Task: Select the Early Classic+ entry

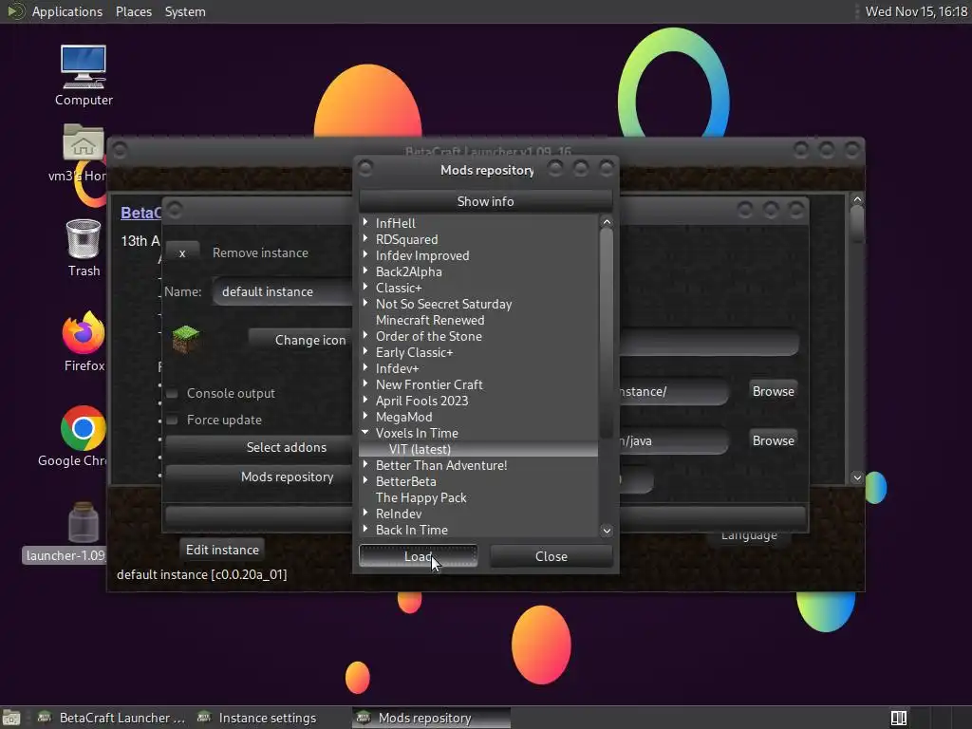Action: tap(414, 352)
